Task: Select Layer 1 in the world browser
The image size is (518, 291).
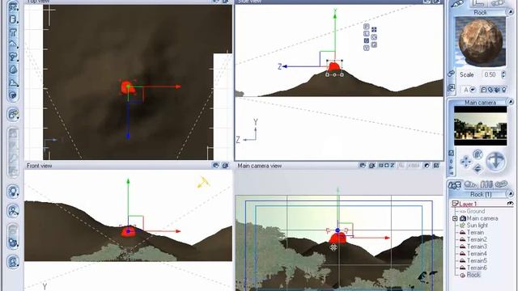Action: pos(468,204)
